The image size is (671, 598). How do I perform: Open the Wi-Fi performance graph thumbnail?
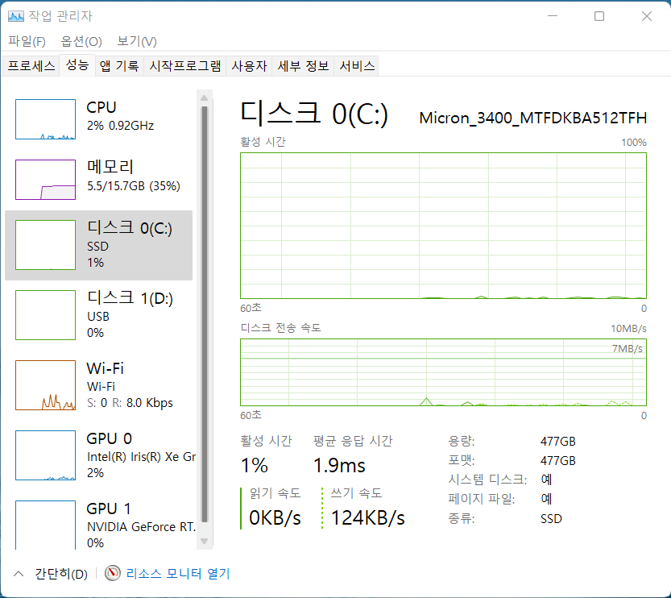pos(45,385)
